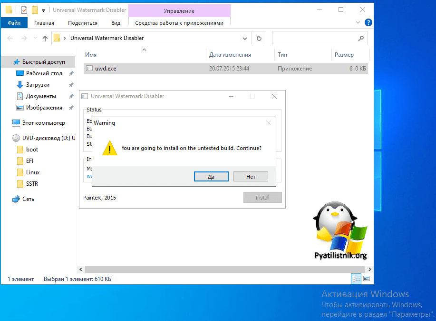Click Universal Watermark Disabler breadcrumb in address bar
This screenshot has height=321, width=436.
click(x=107, y=38)
